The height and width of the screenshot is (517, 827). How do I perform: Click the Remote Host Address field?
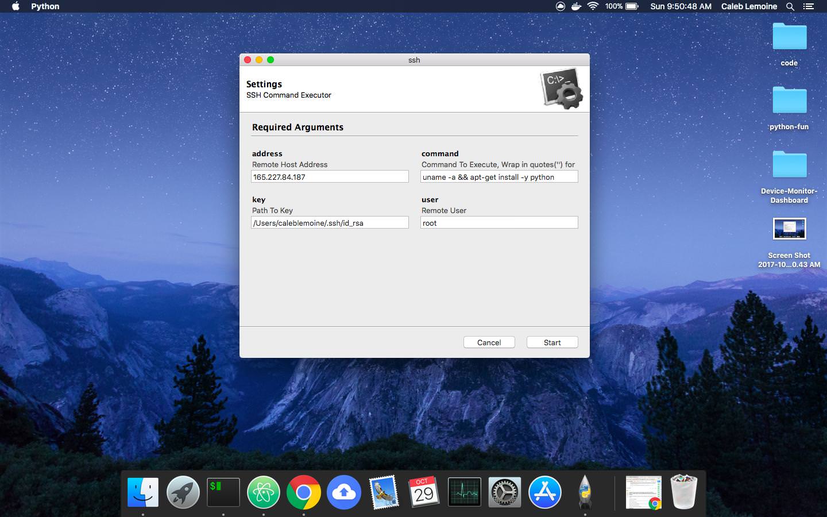[x=330, y=176]
